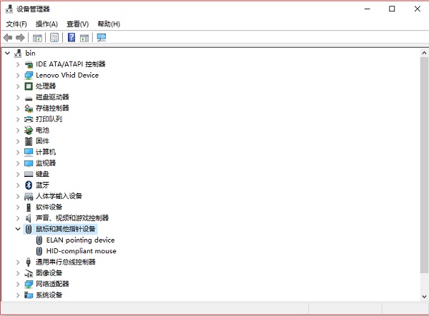
Task: Expand the IDE ATA/ATAPI 控制器 node
Action: point(18,64)
